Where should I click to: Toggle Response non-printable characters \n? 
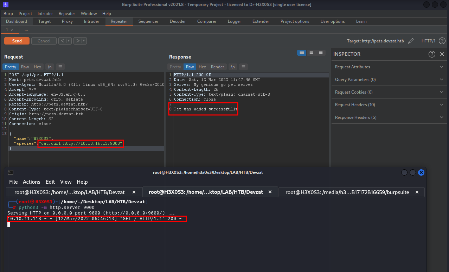233,67
